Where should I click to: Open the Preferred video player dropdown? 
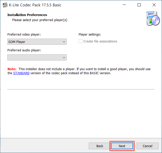(37, 42)
